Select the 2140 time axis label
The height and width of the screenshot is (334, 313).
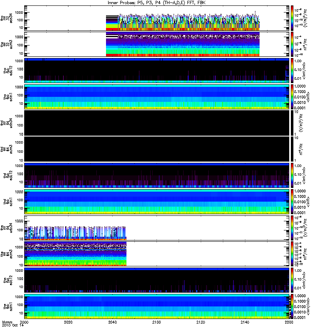tap(245, 322)
